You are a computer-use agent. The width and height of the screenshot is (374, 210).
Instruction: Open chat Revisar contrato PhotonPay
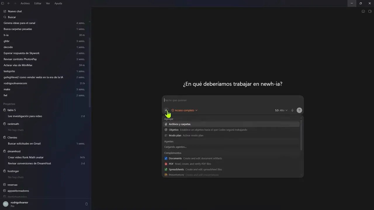click(x=44, y=59)
